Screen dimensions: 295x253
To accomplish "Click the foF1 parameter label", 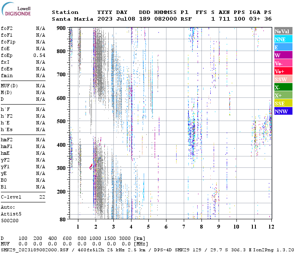I will 7,35.
